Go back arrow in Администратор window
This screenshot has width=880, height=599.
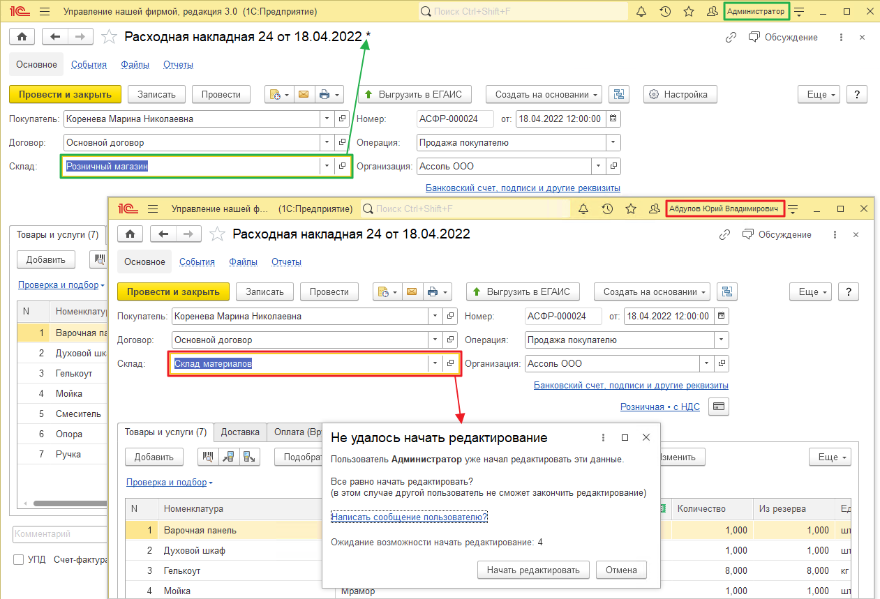click(55, 37)
